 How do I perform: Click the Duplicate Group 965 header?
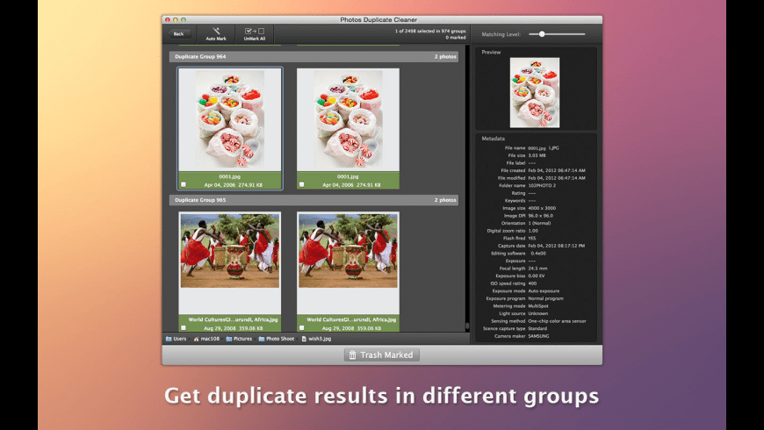click(314, 200)
